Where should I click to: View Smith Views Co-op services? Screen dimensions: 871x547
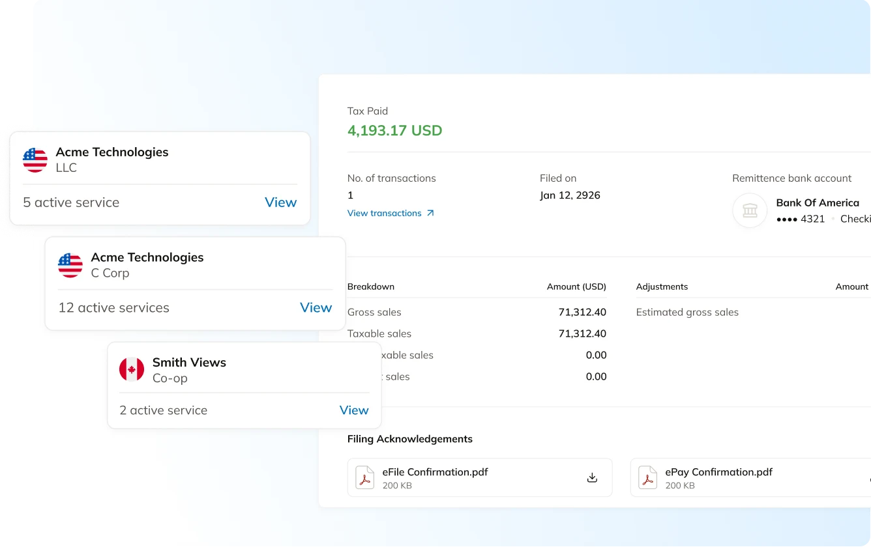pyautogui.click(x=354, y=410)
